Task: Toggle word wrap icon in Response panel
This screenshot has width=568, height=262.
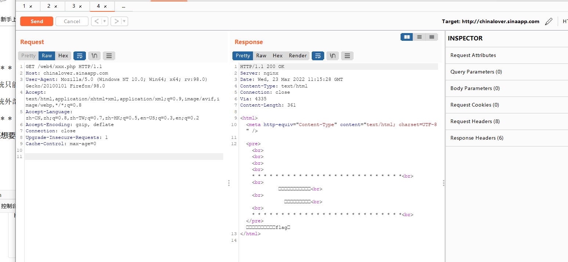Action: [x=318, y=56]
